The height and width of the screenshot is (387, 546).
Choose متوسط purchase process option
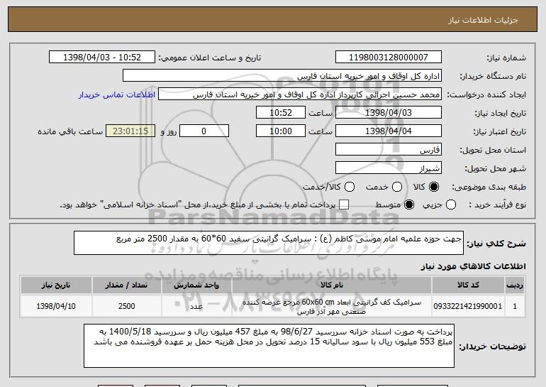409,205
